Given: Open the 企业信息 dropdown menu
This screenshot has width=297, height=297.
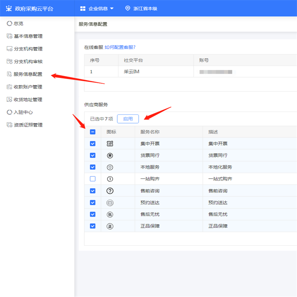Looking at the screenshot, I should click(97, 8).
